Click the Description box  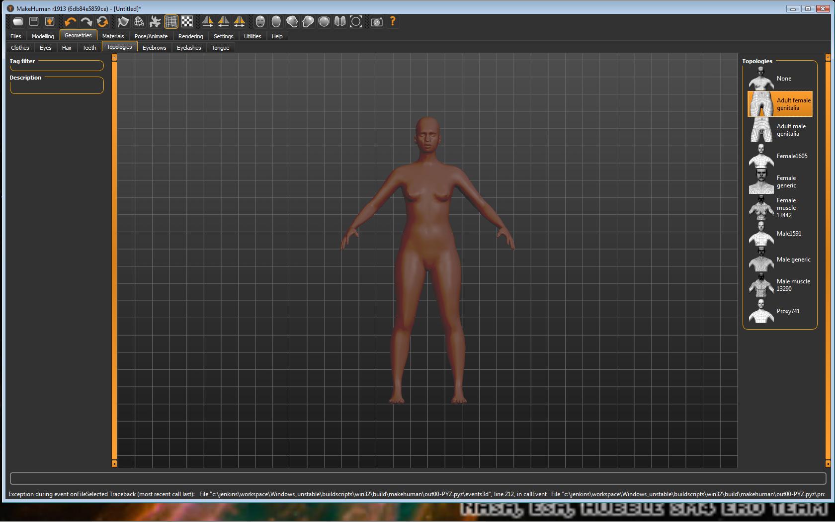pos(57,86)
